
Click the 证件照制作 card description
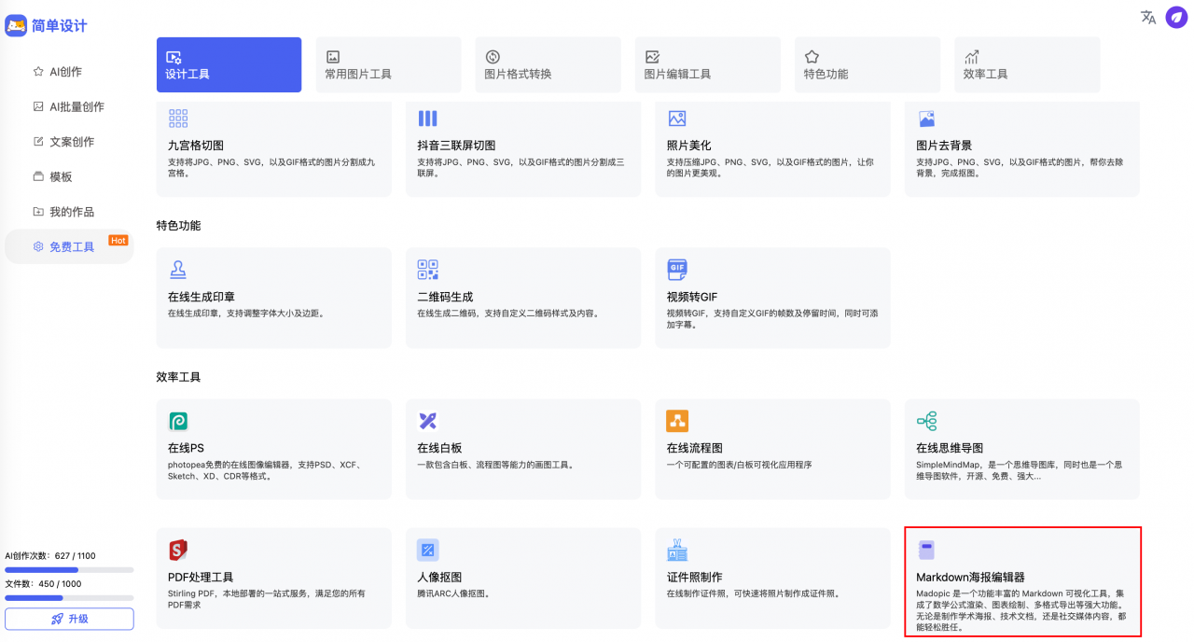[754, 593]
